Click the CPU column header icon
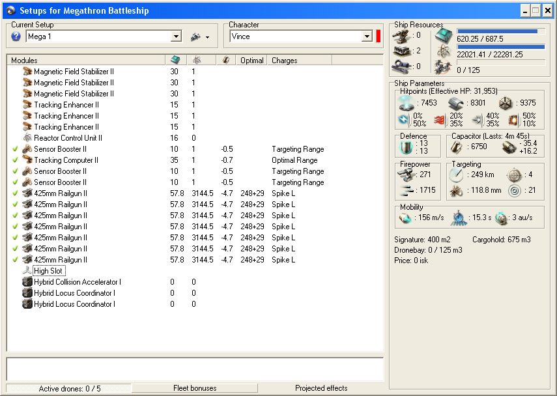The height and width of the screenshot is (396, 557). (x=175, y=60)
